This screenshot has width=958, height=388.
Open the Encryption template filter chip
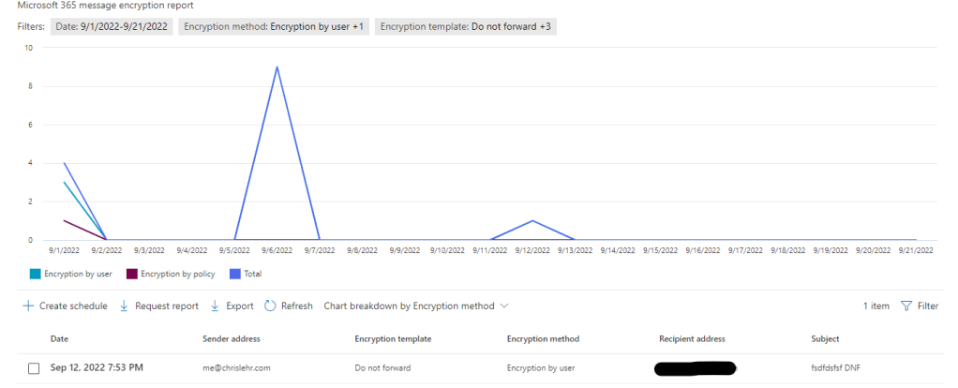466,26
